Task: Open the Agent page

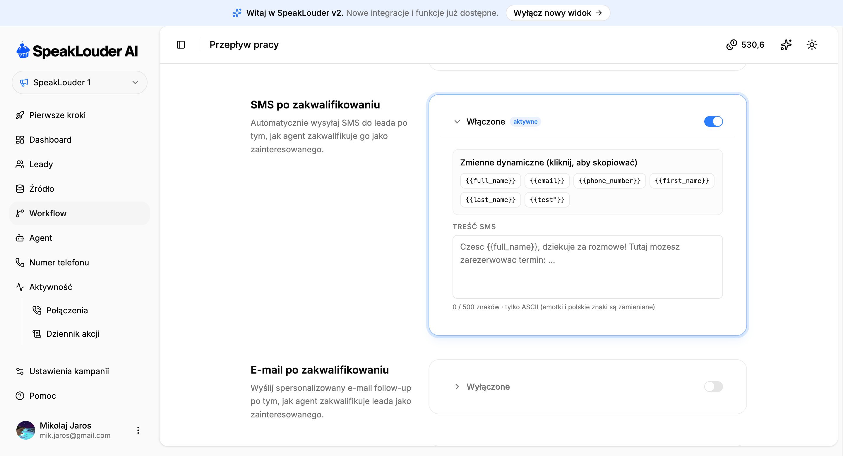Action: pyautogui.click(x=80, y=238)
